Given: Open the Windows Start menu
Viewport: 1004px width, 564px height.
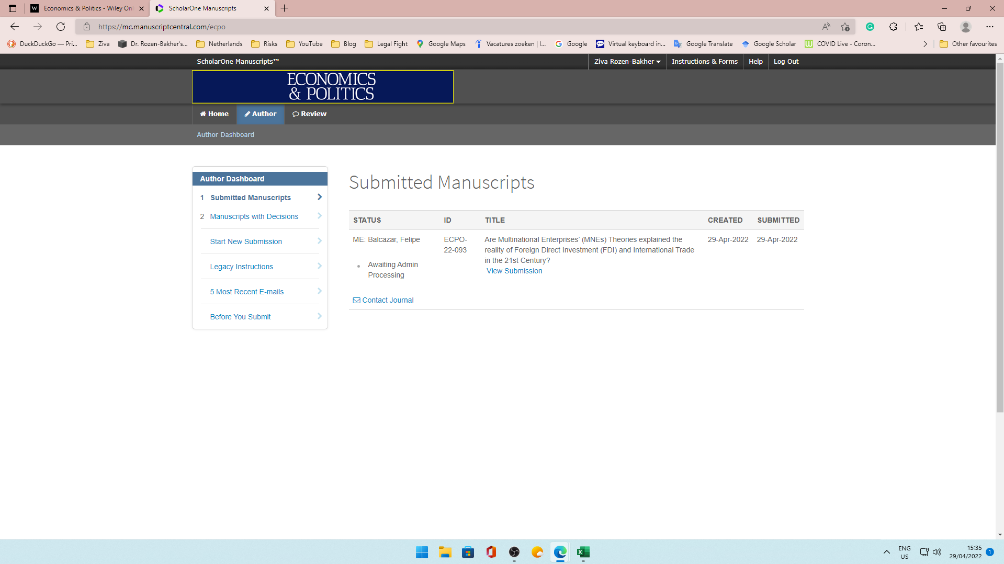Looking at the screenshot, I should 422,552.
